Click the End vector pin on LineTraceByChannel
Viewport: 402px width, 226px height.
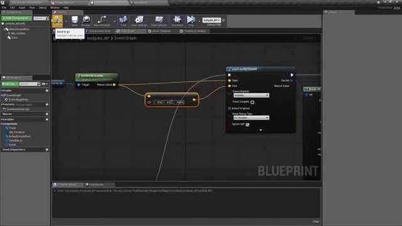coord(229,86)
